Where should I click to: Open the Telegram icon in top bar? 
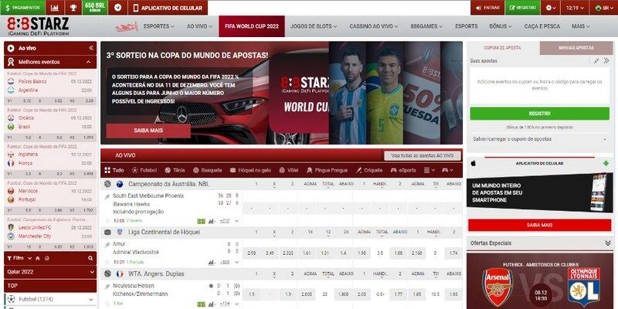point(117,8)
